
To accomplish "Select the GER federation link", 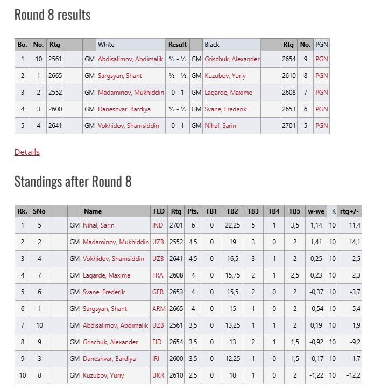I will tap(158, 292).
